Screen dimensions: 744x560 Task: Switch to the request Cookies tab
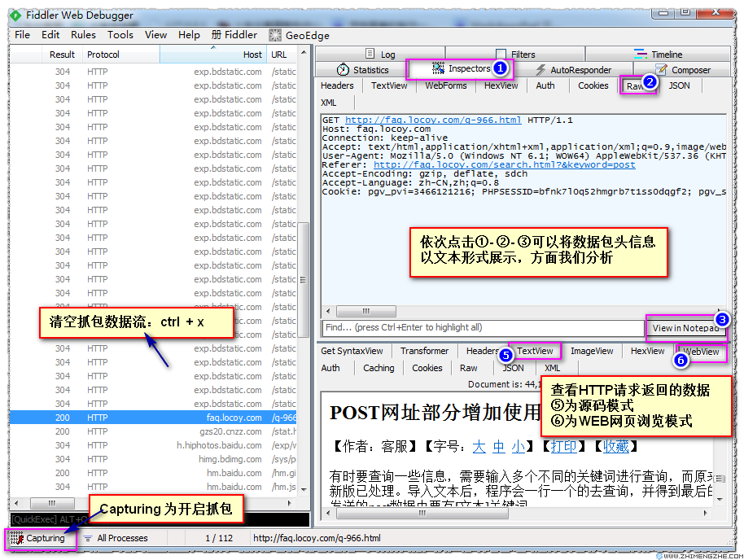click(593, 85)
